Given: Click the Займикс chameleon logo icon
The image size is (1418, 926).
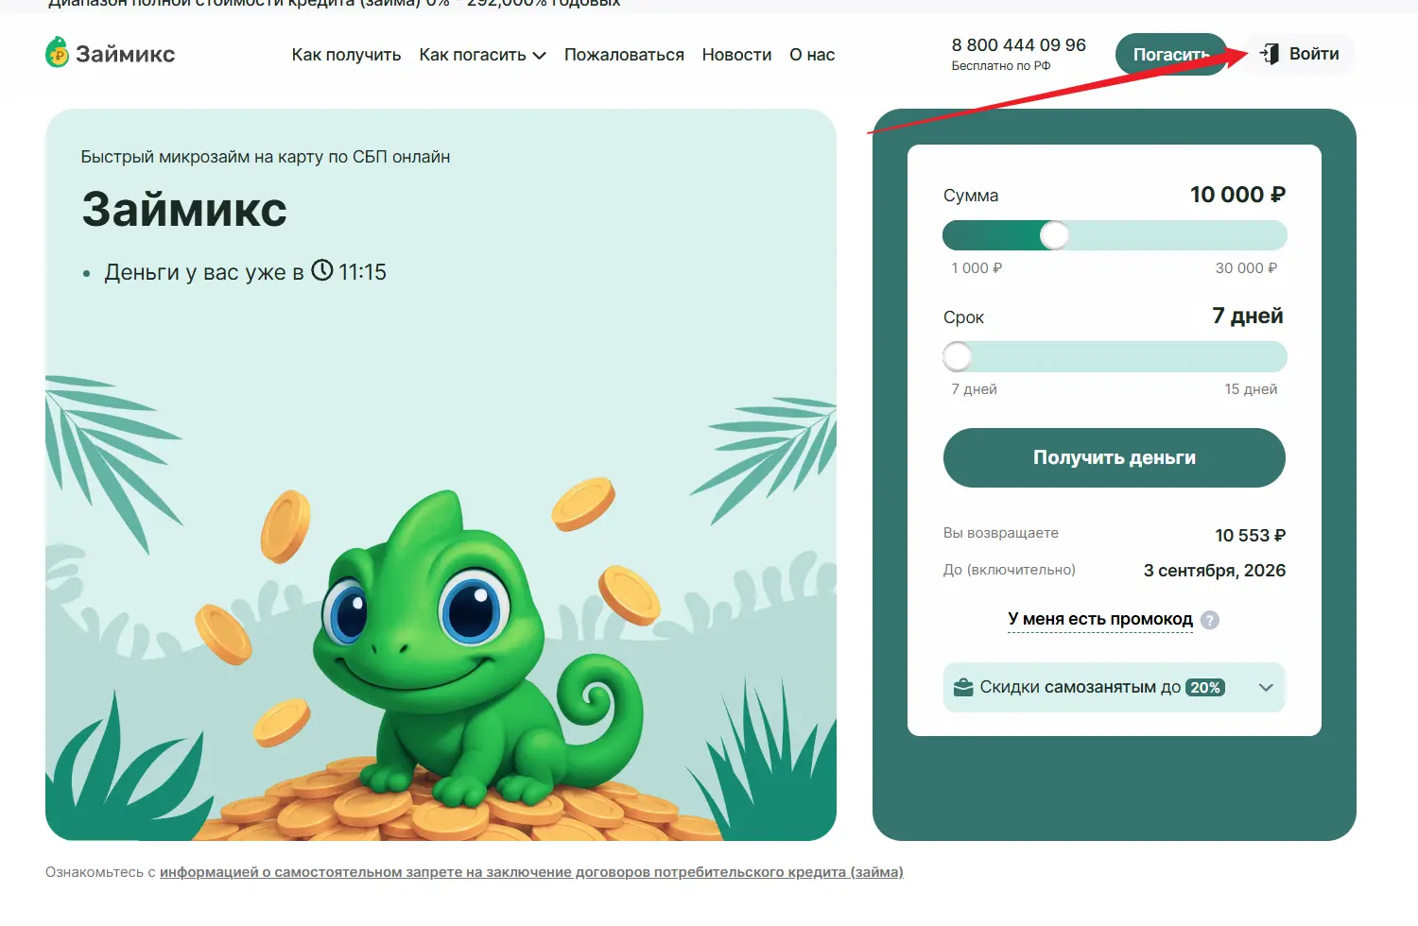Looking at the screenshot, I should pyautogui.click(x=58, y=53).
